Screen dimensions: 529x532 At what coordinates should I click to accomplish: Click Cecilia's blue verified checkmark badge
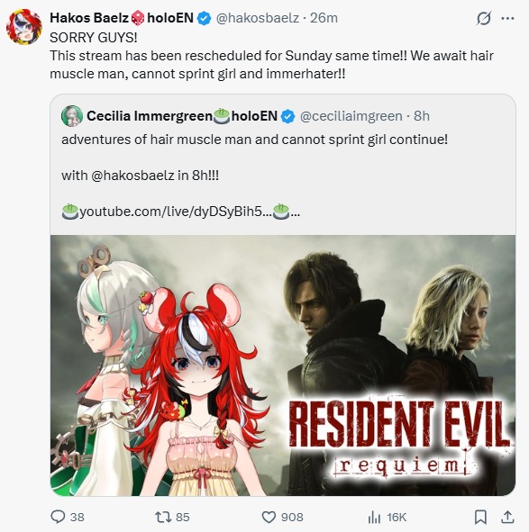click(288, 116)
